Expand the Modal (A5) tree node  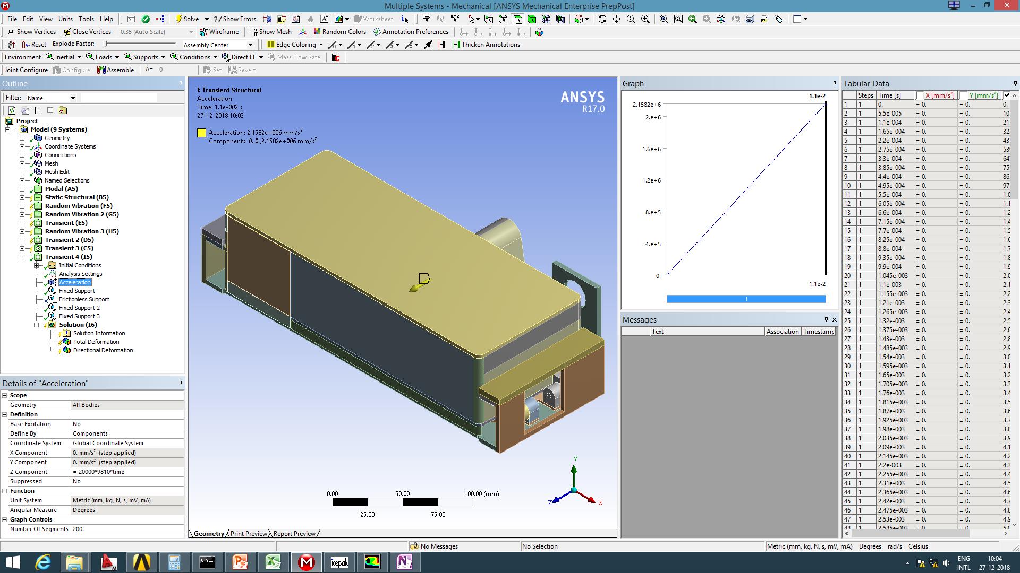click(22, 189)
